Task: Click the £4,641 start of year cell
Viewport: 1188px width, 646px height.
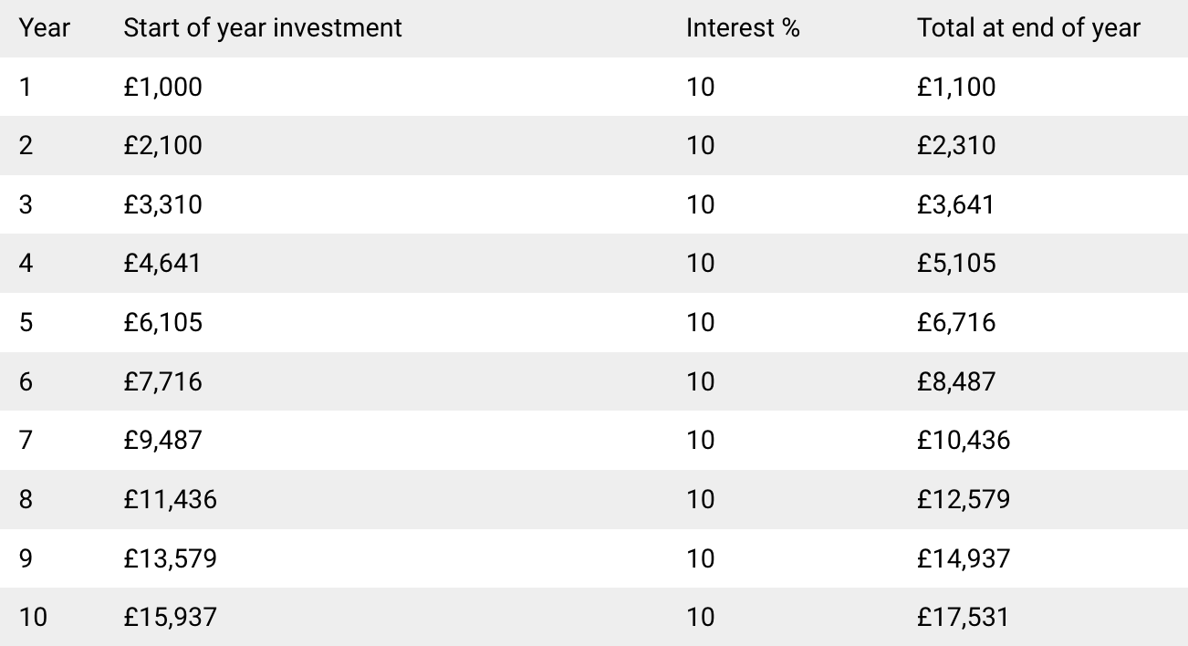Action: tap(162, 263)
